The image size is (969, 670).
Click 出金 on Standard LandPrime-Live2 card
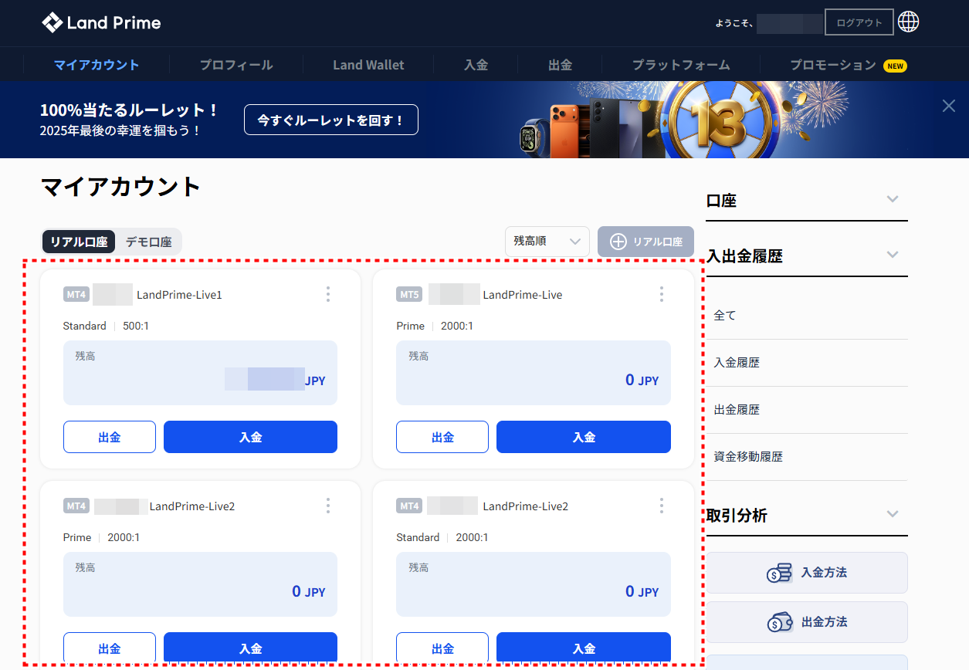pyautogui.click(x=442, y=648)
